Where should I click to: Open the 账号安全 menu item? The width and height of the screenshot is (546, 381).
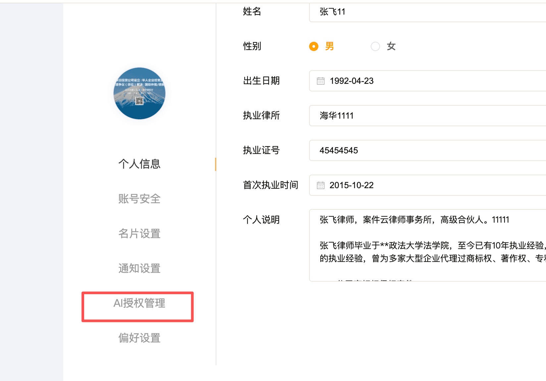pos(139,199)
